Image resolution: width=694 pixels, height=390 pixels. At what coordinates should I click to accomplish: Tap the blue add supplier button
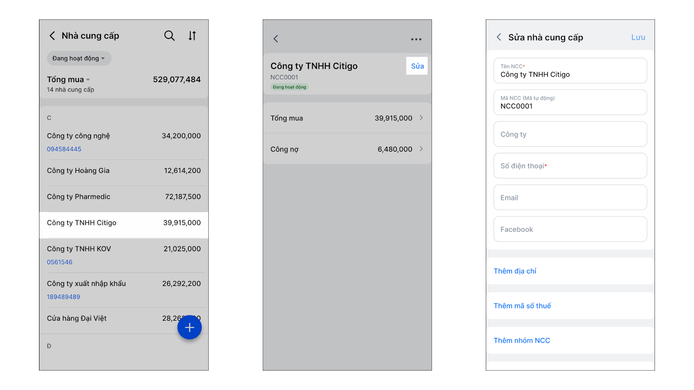coord(190,327)
